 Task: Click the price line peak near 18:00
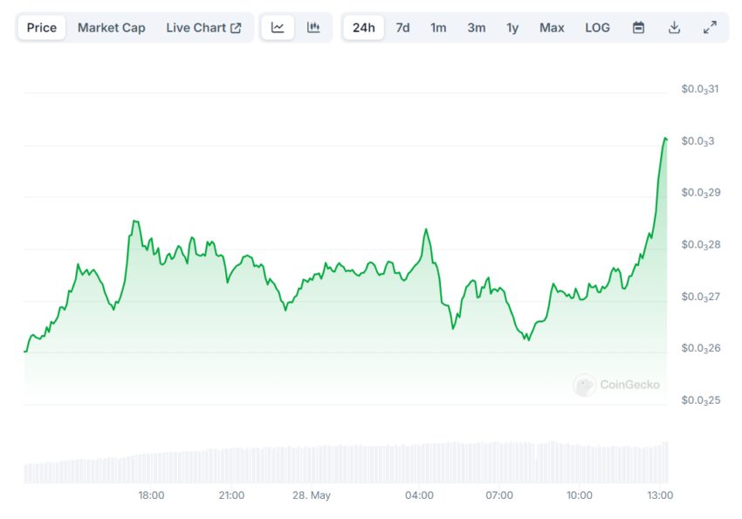(134, 221)
